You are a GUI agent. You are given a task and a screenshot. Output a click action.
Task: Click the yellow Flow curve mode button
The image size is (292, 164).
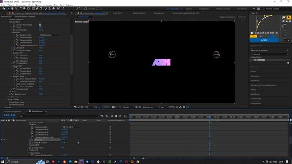[253, 36]
